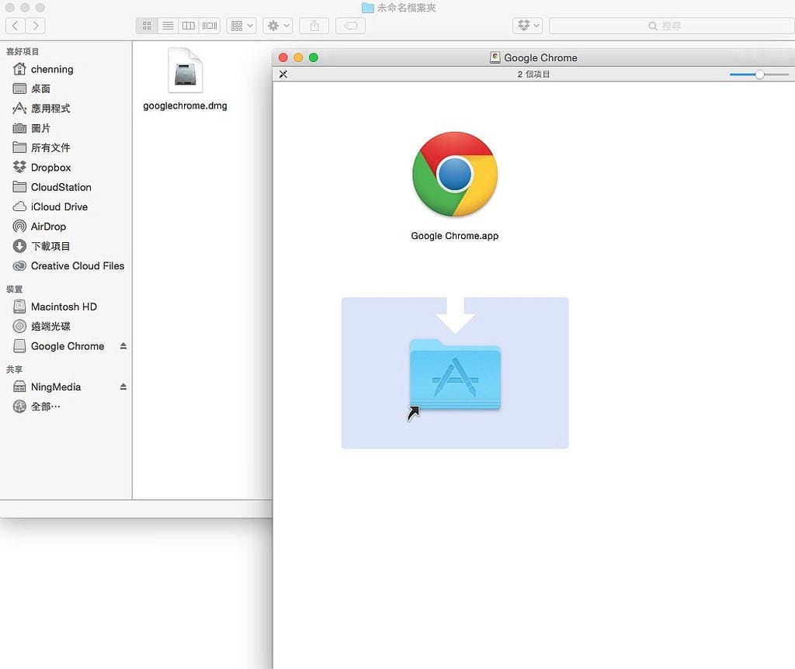Click the Share toolbar button

(314, 26)
